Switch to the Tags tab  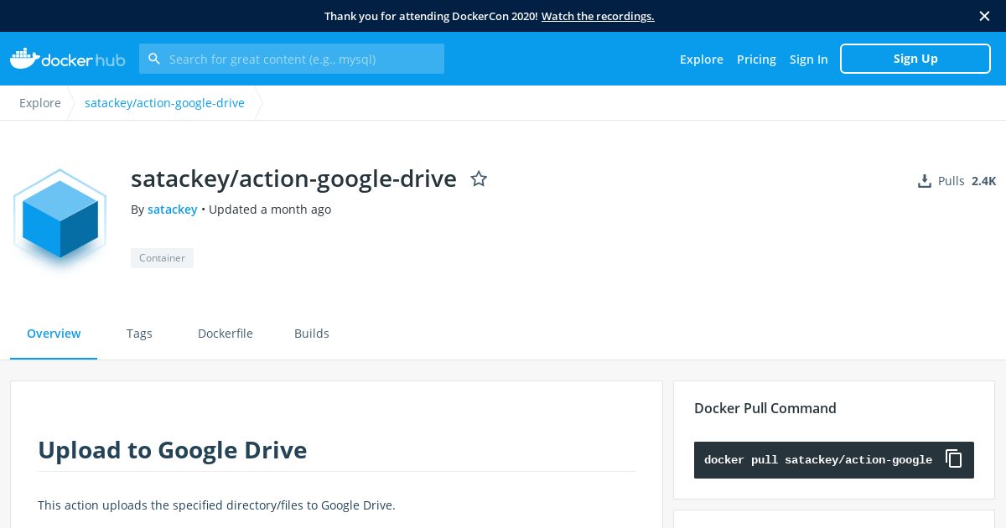click(x=139, y=334)
